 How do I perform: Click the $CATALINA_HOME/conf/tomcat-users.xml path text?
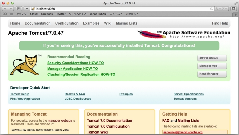pyautogui.click(x=40, y=130)
